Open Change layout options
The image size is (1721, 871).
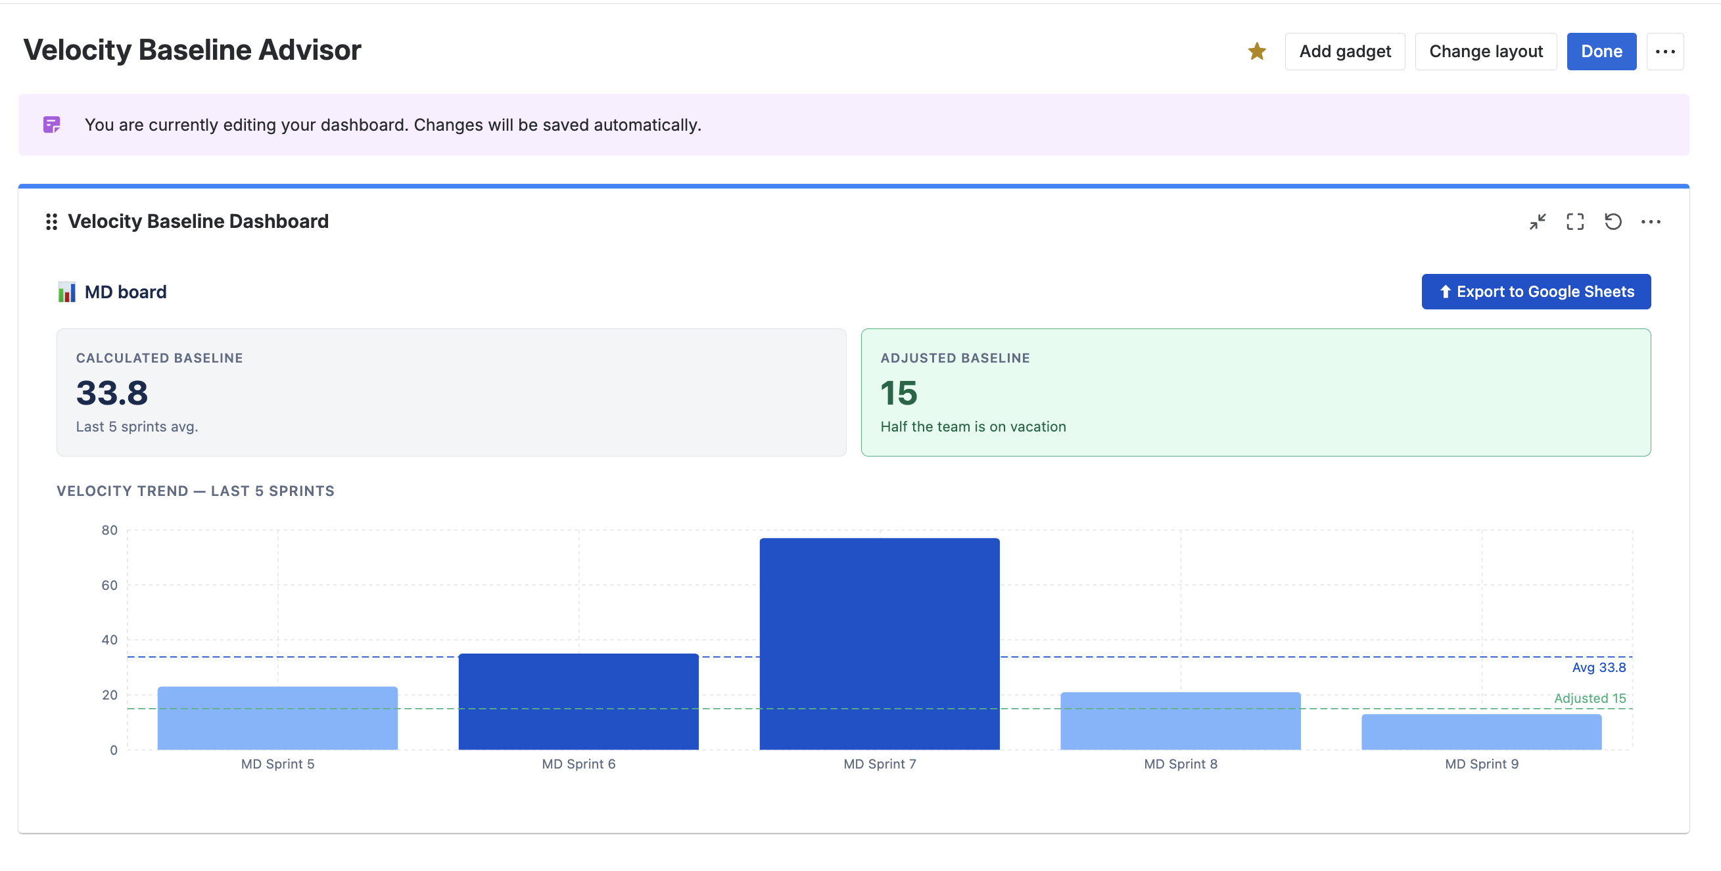tap(1486, 51)
